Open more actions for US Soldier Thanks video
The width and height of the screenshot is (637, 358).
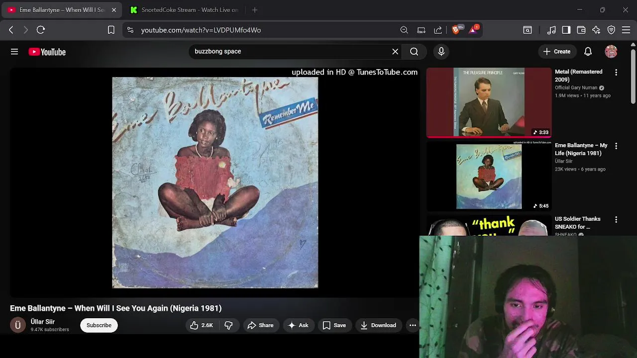point(616,220)
